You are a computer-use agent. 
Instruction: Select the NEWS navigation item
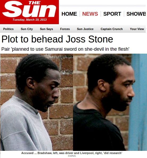click(90, 14)
